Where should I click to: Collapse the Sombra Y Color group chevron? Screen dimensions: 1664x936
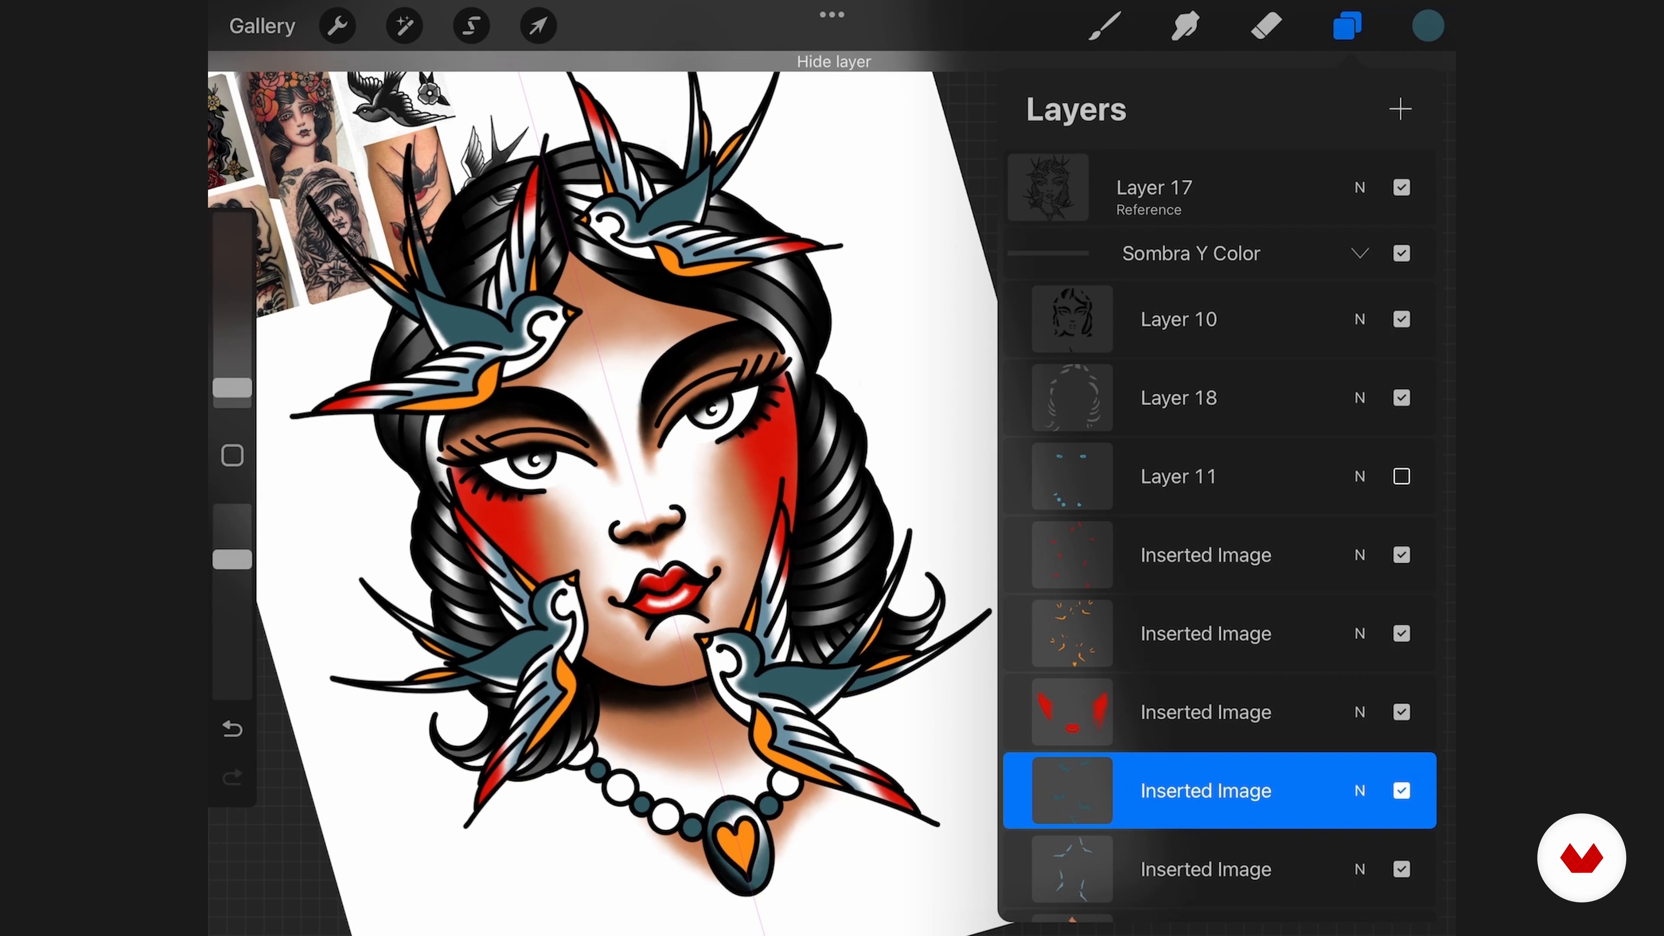(1360, 253)
